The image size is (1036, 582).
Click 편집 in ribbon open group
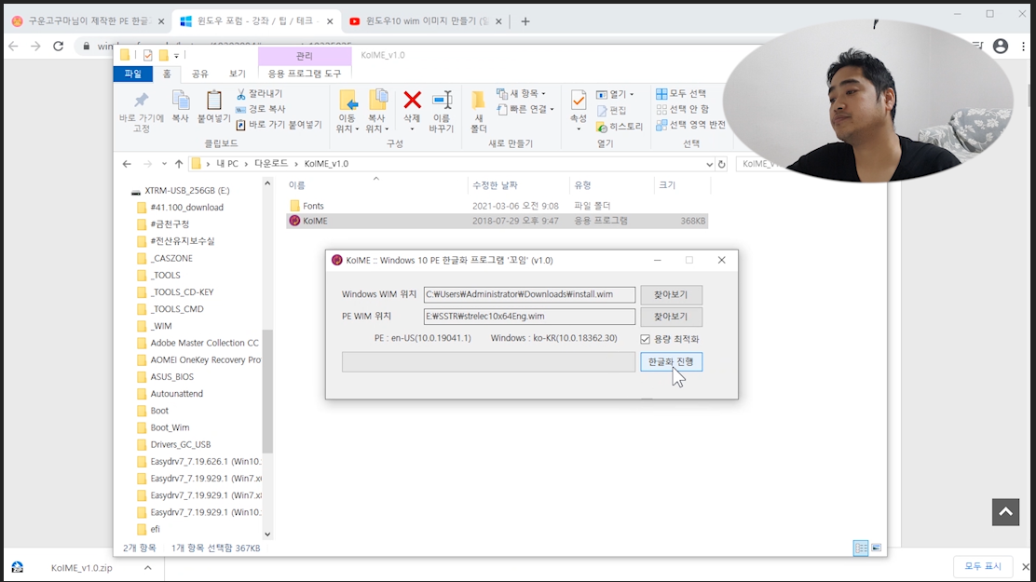pyautogui.click(x=611, y=110)
